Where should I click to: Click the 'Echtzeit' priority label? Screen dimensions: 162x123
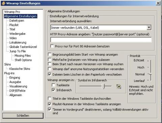(x=139, y=60)
